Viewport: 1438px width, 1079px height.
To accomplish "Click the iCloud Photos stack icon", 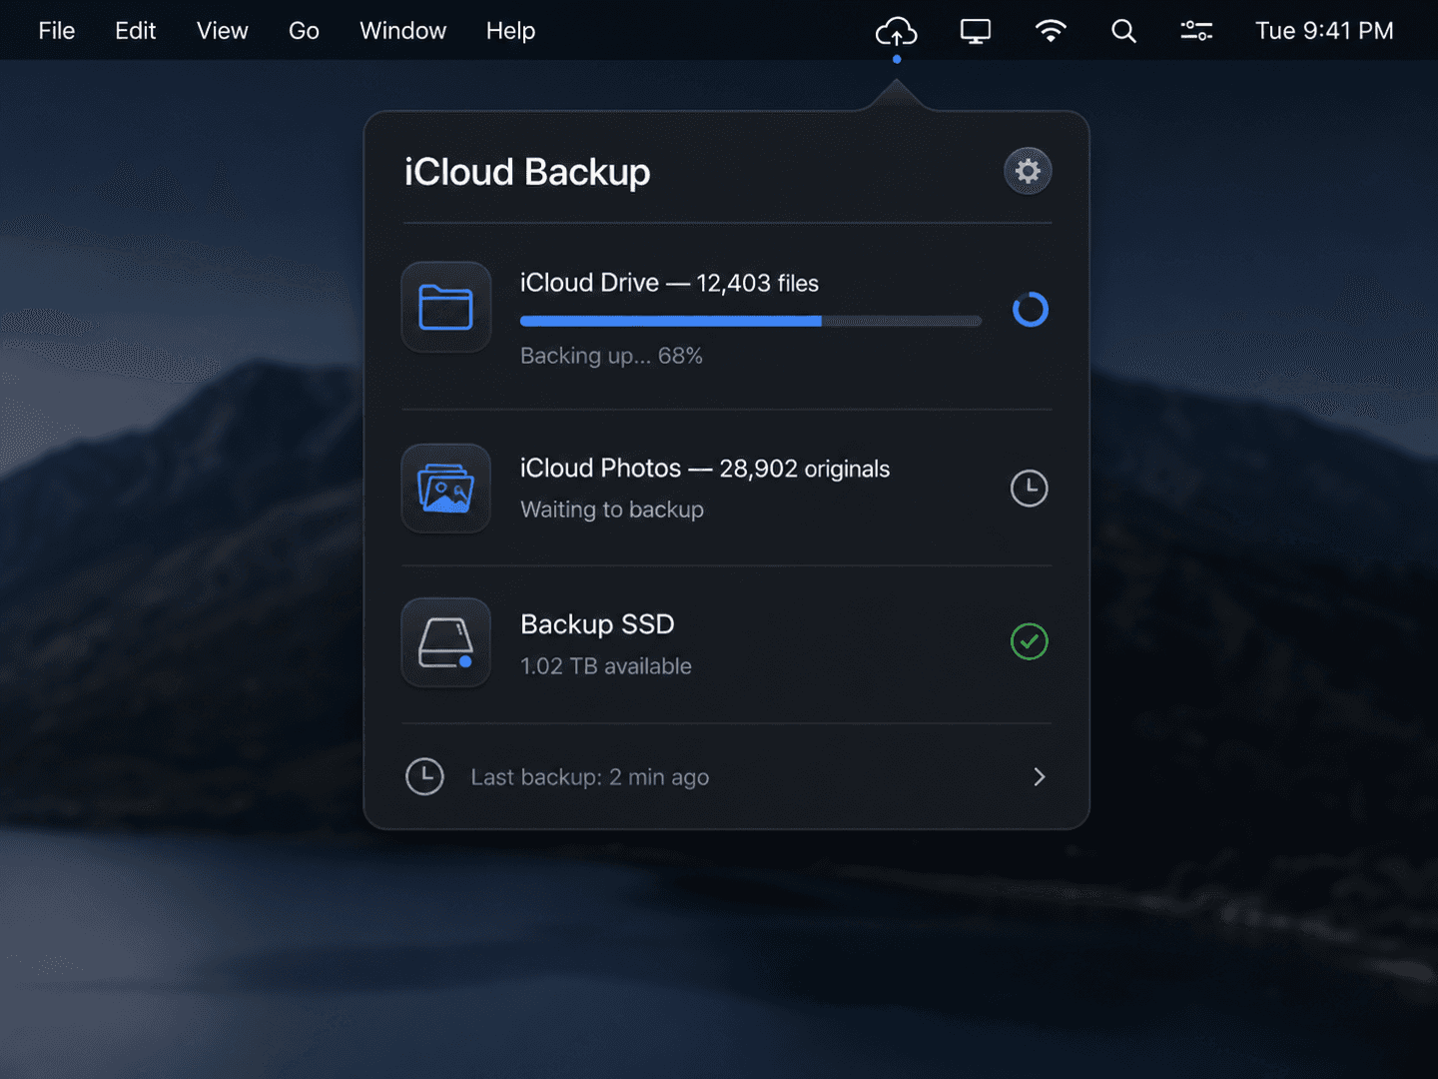I will tap(445, 489).
